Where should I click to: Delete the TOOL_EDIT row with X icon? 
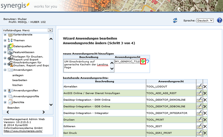point(205,127)
